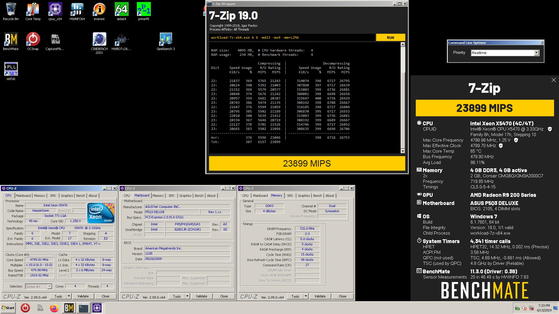The width and height of the screenshot is (559, 314).
Task: Launch the BenchMate desktop icon
Action: click(11, 41)
